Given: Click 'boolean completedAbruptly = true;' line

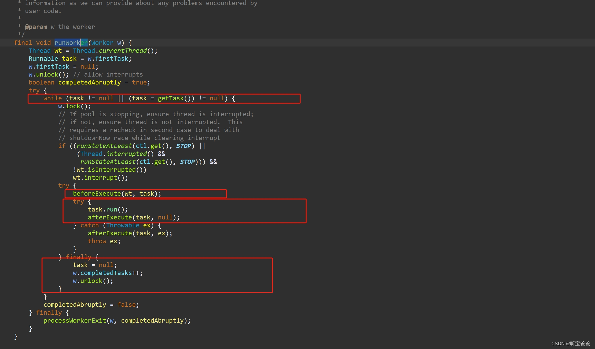Looking at the screenshot, I should [89, 82].
